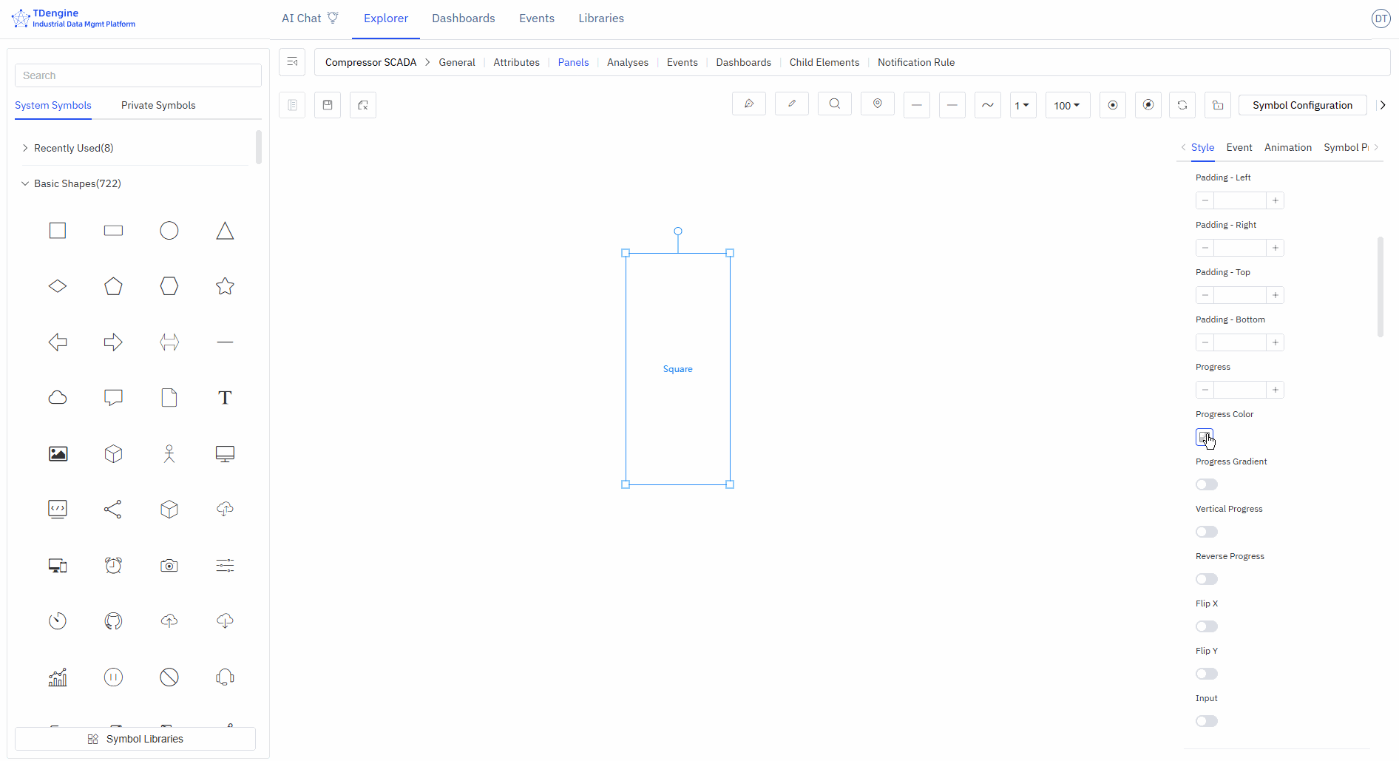1399x761 pixels.
Task: Click the save icon in the canvas toolbar
Action: 328,104
